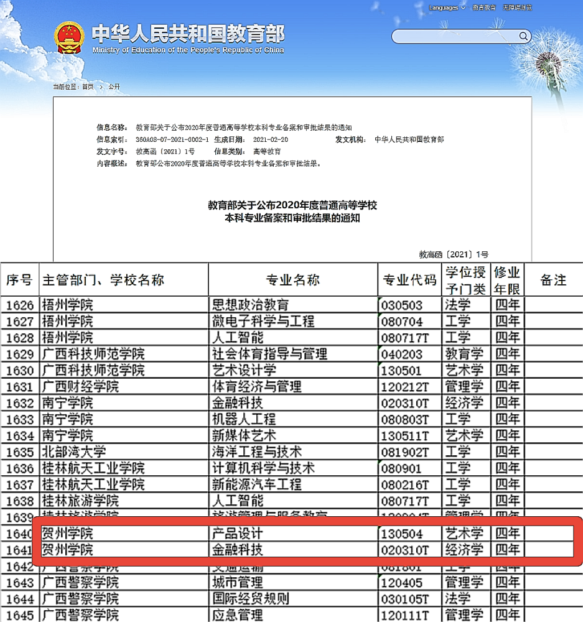This screenshot has height=622, width=583.
Task: Click into the site search field
Action: 455,37
